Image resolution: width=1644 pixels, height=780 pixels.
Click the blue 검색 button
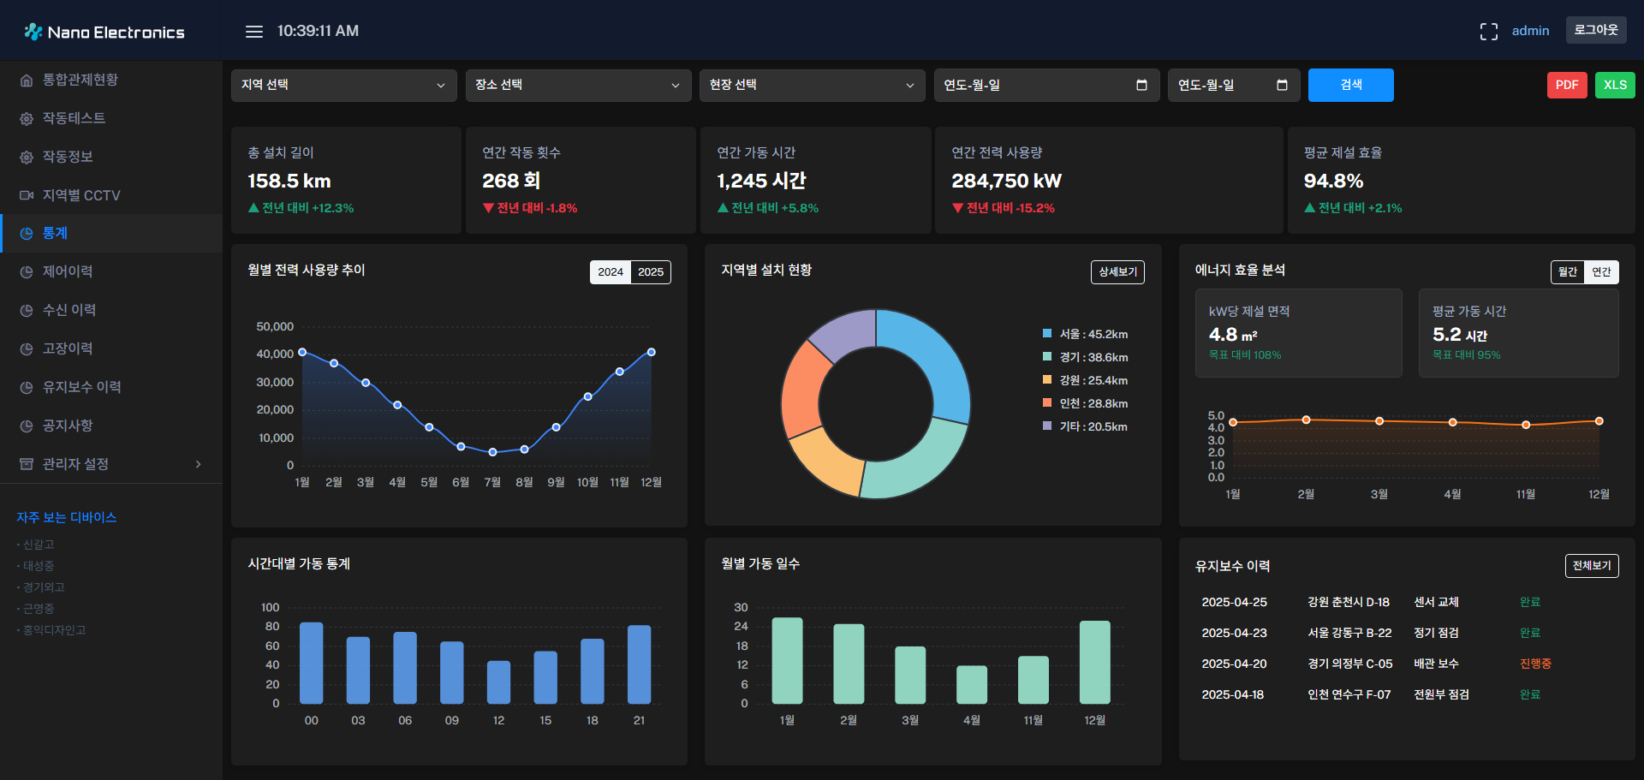tap(1350, 85)
